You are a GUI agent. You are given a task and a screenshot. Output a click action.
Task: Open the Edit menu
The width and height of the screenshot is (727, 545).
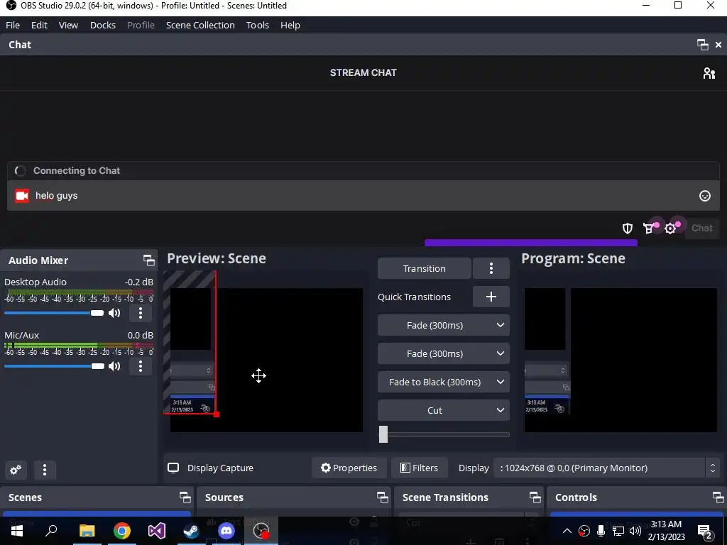tap(40, 25)
